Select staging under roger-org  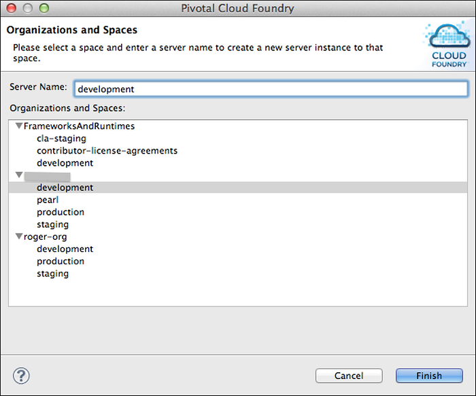(x=52, y=273)
